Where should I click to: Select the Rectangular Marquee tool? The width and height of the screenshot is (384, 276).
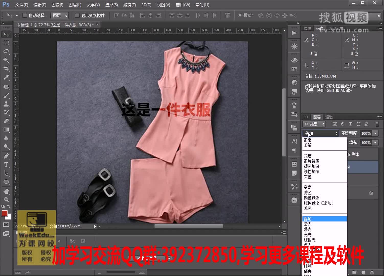(6, 43)
